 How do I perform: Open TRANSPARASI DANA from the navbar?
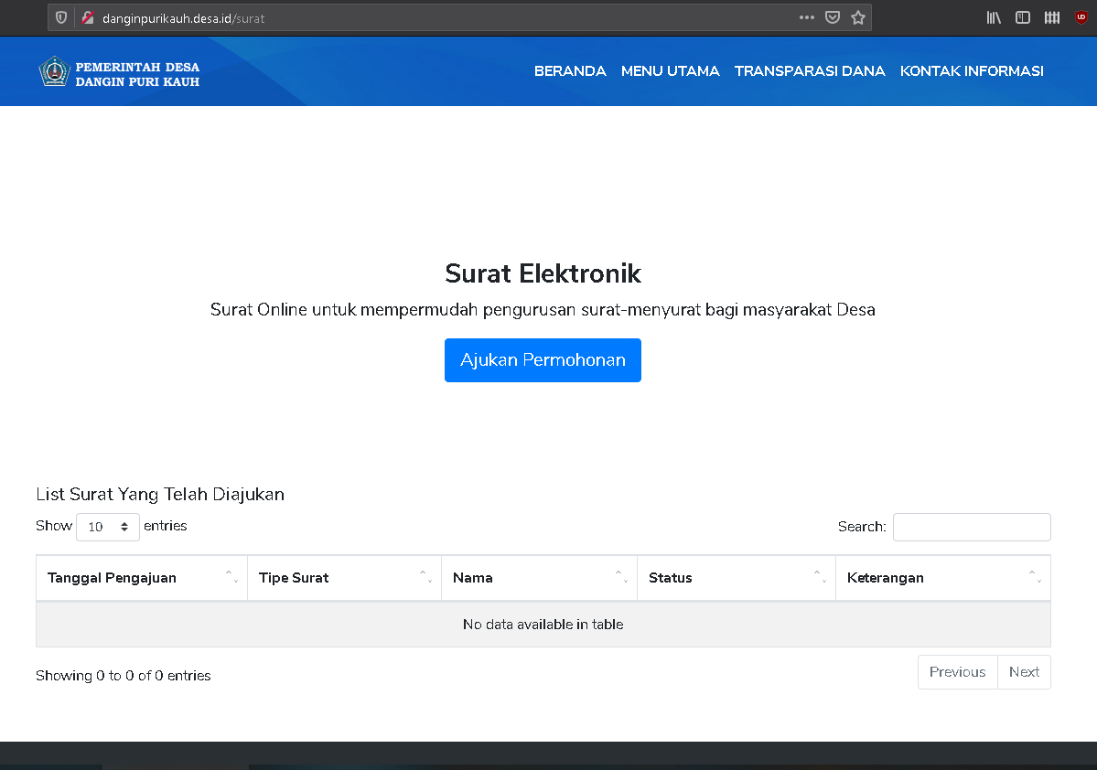(x=809, y=70)
